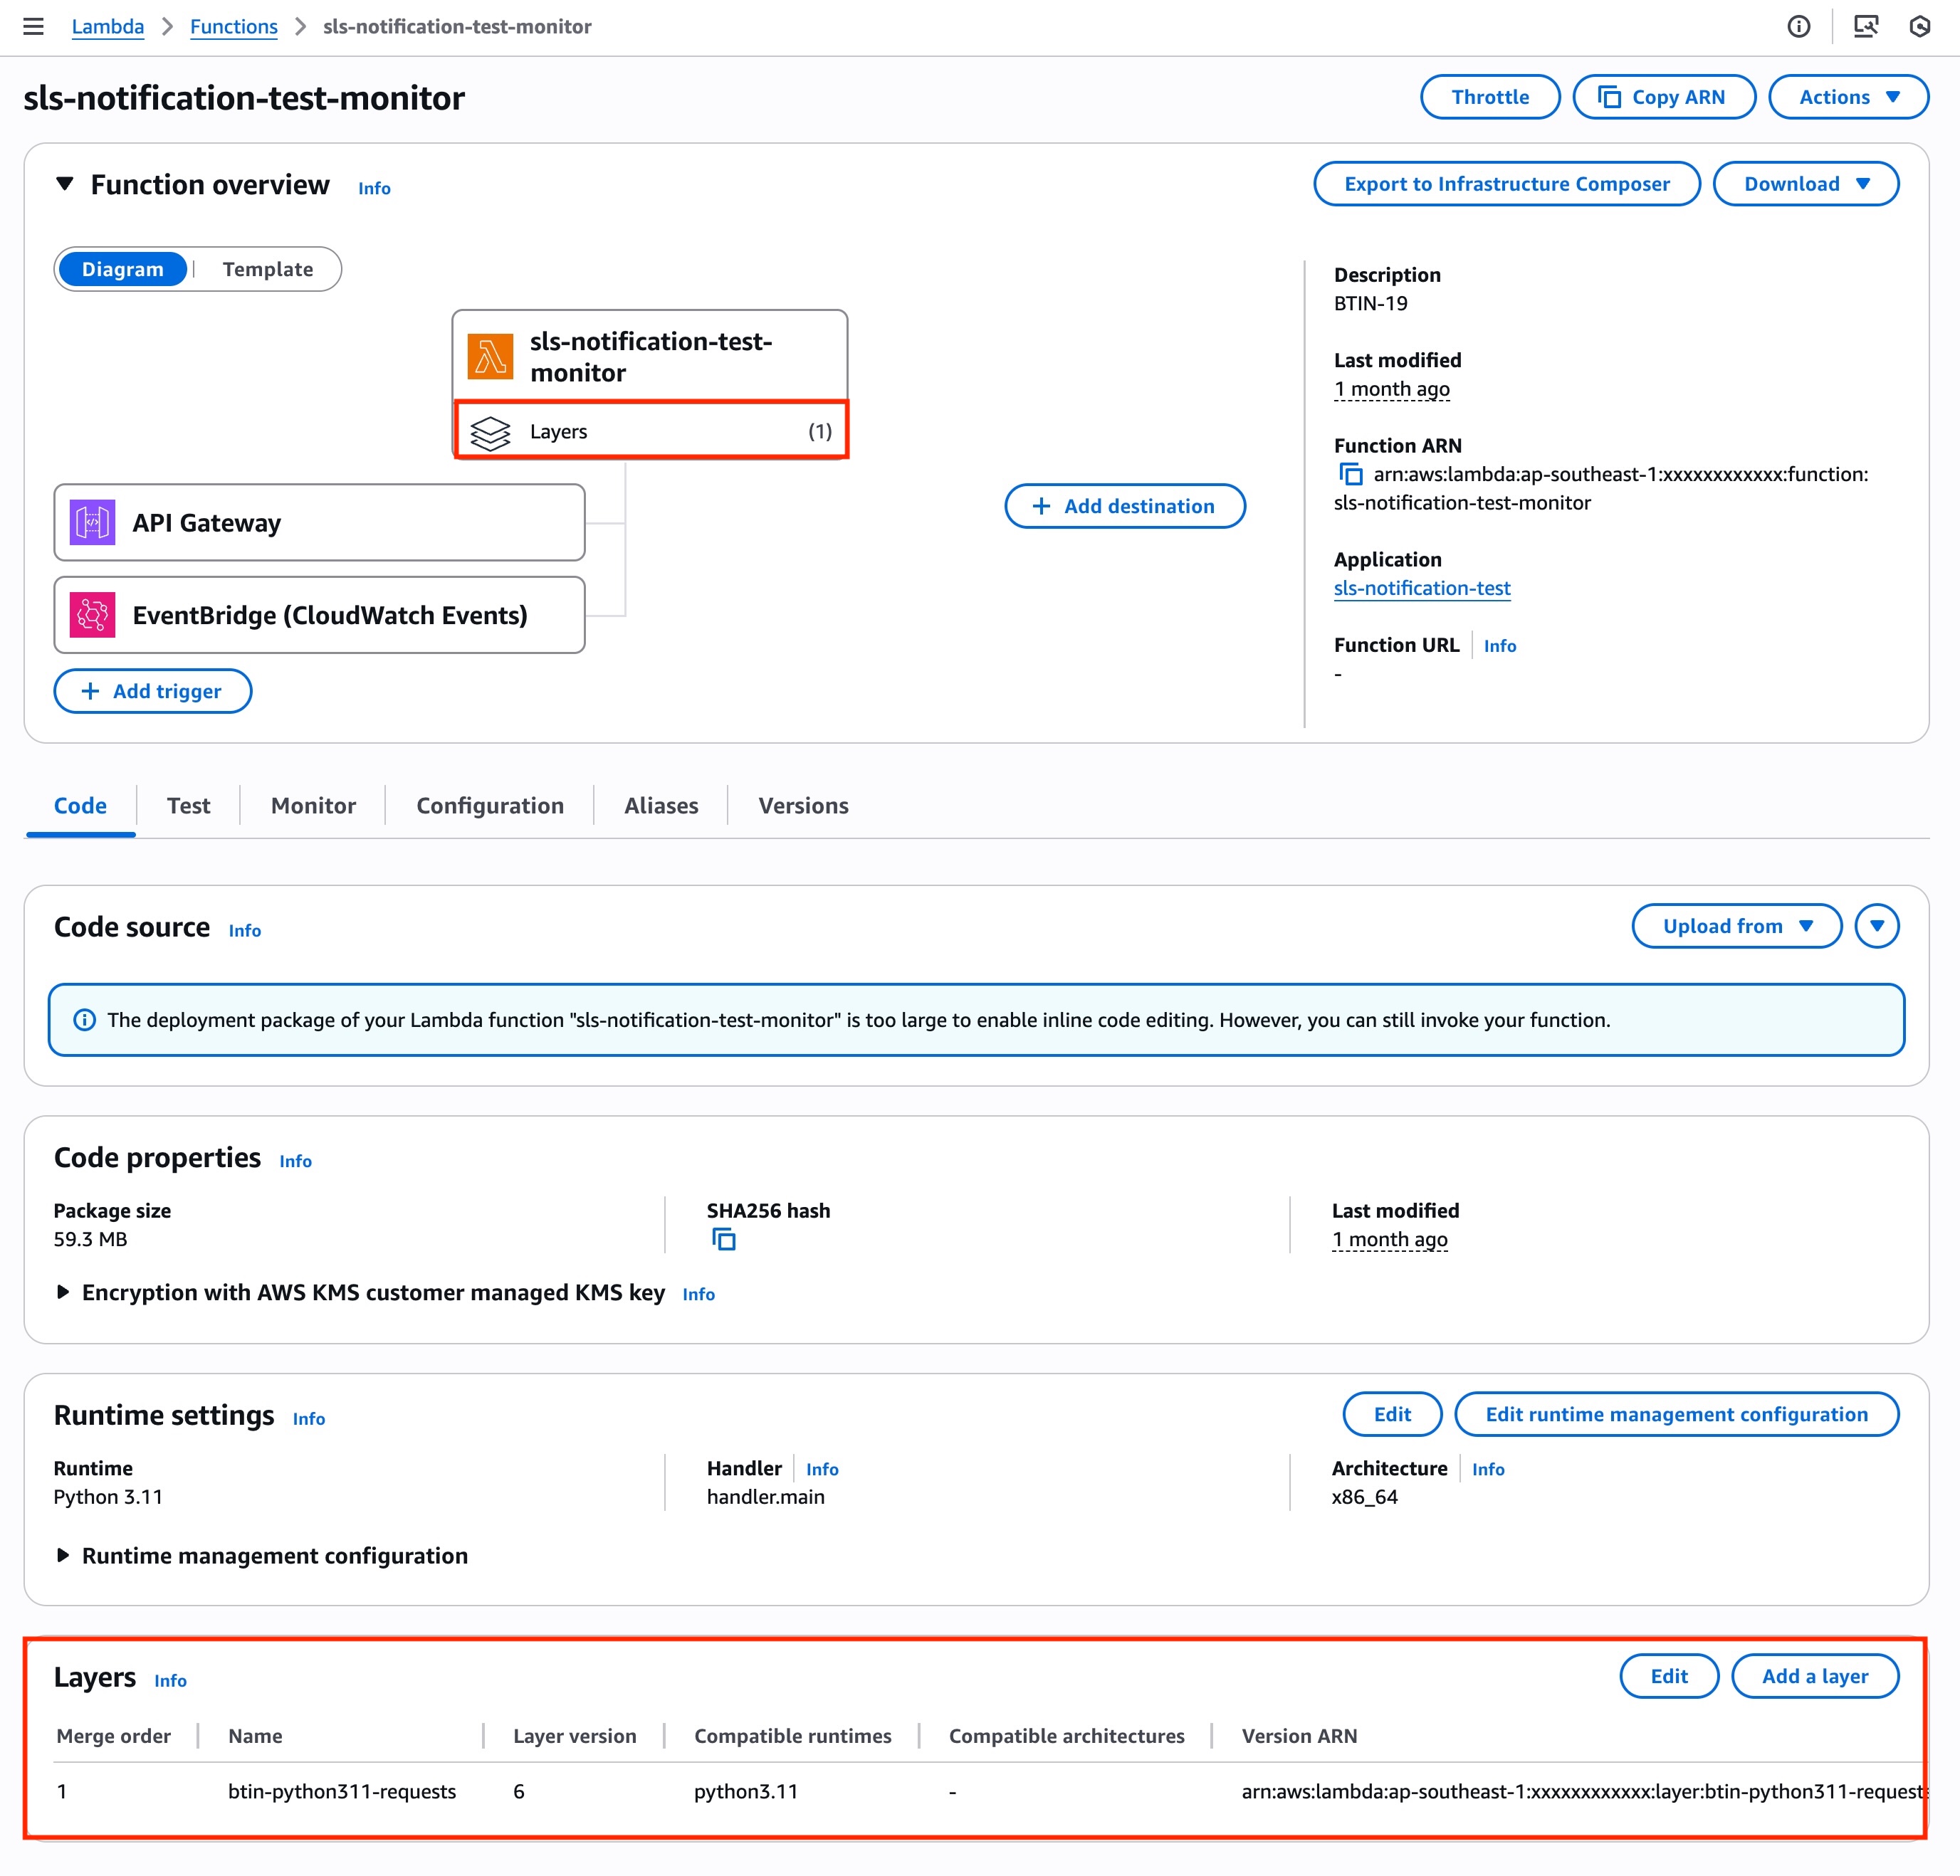The image size is (1960, 1876).
Task: Collapse the Function overview section
Action: 65,184
